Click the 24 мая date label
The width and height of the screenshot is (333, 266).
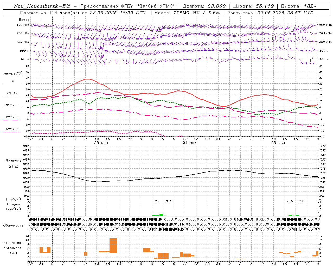coord(189,143)
